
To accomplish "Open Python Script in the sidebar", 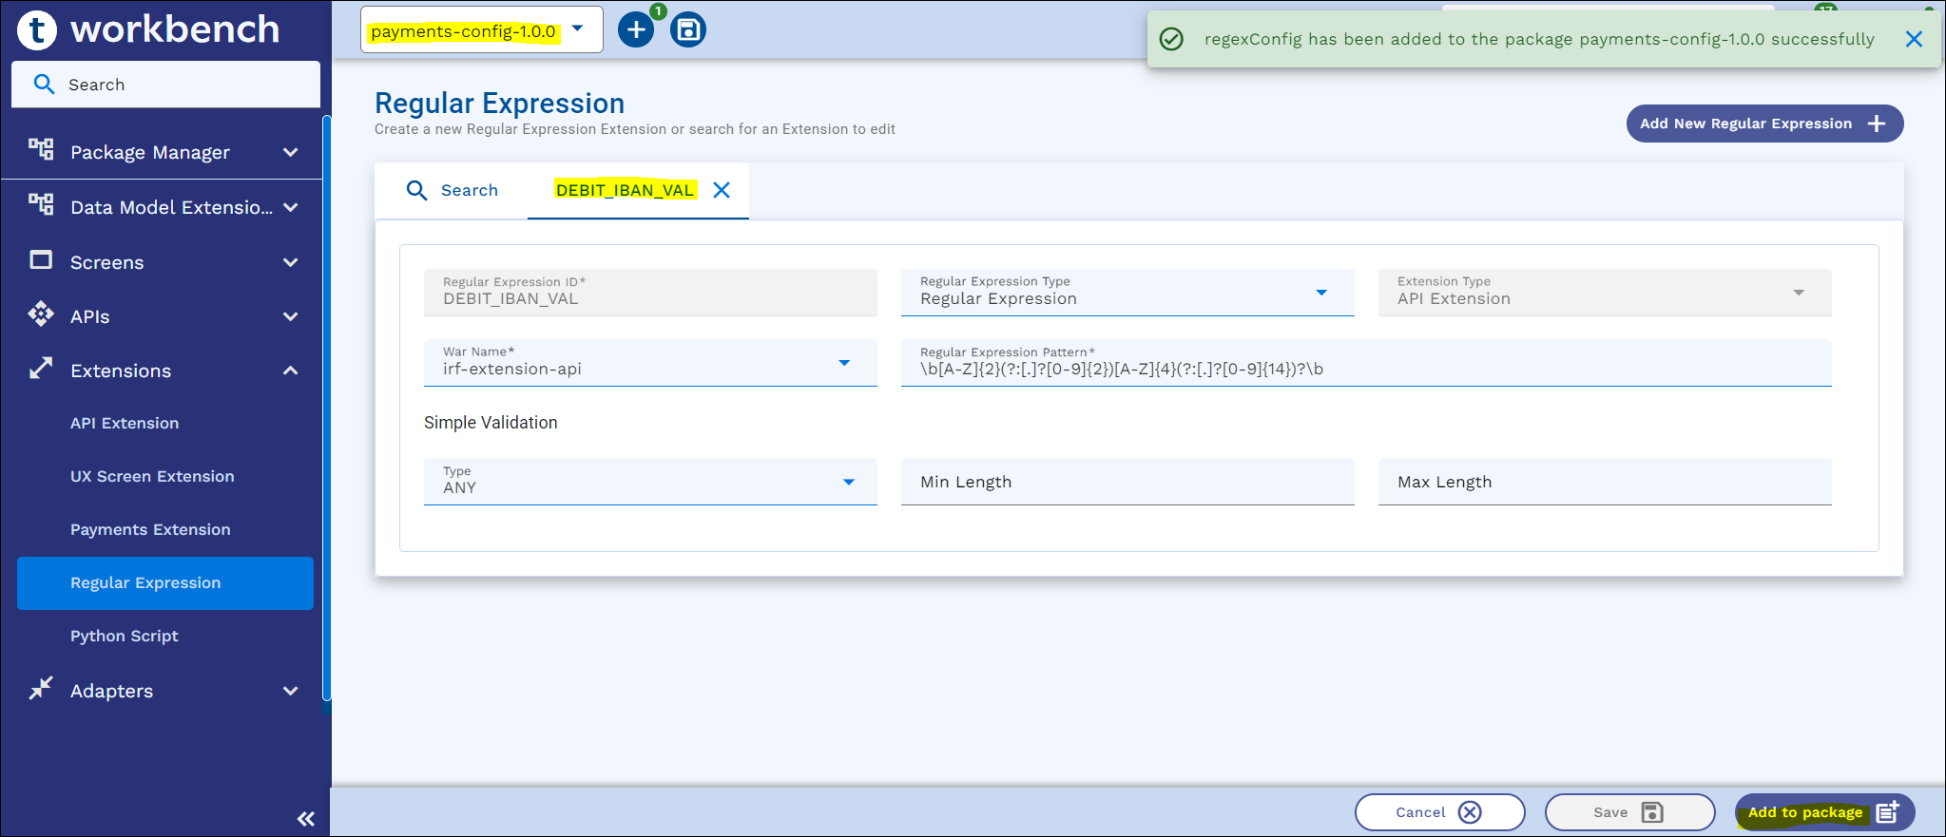I will (x=125, y=636).
